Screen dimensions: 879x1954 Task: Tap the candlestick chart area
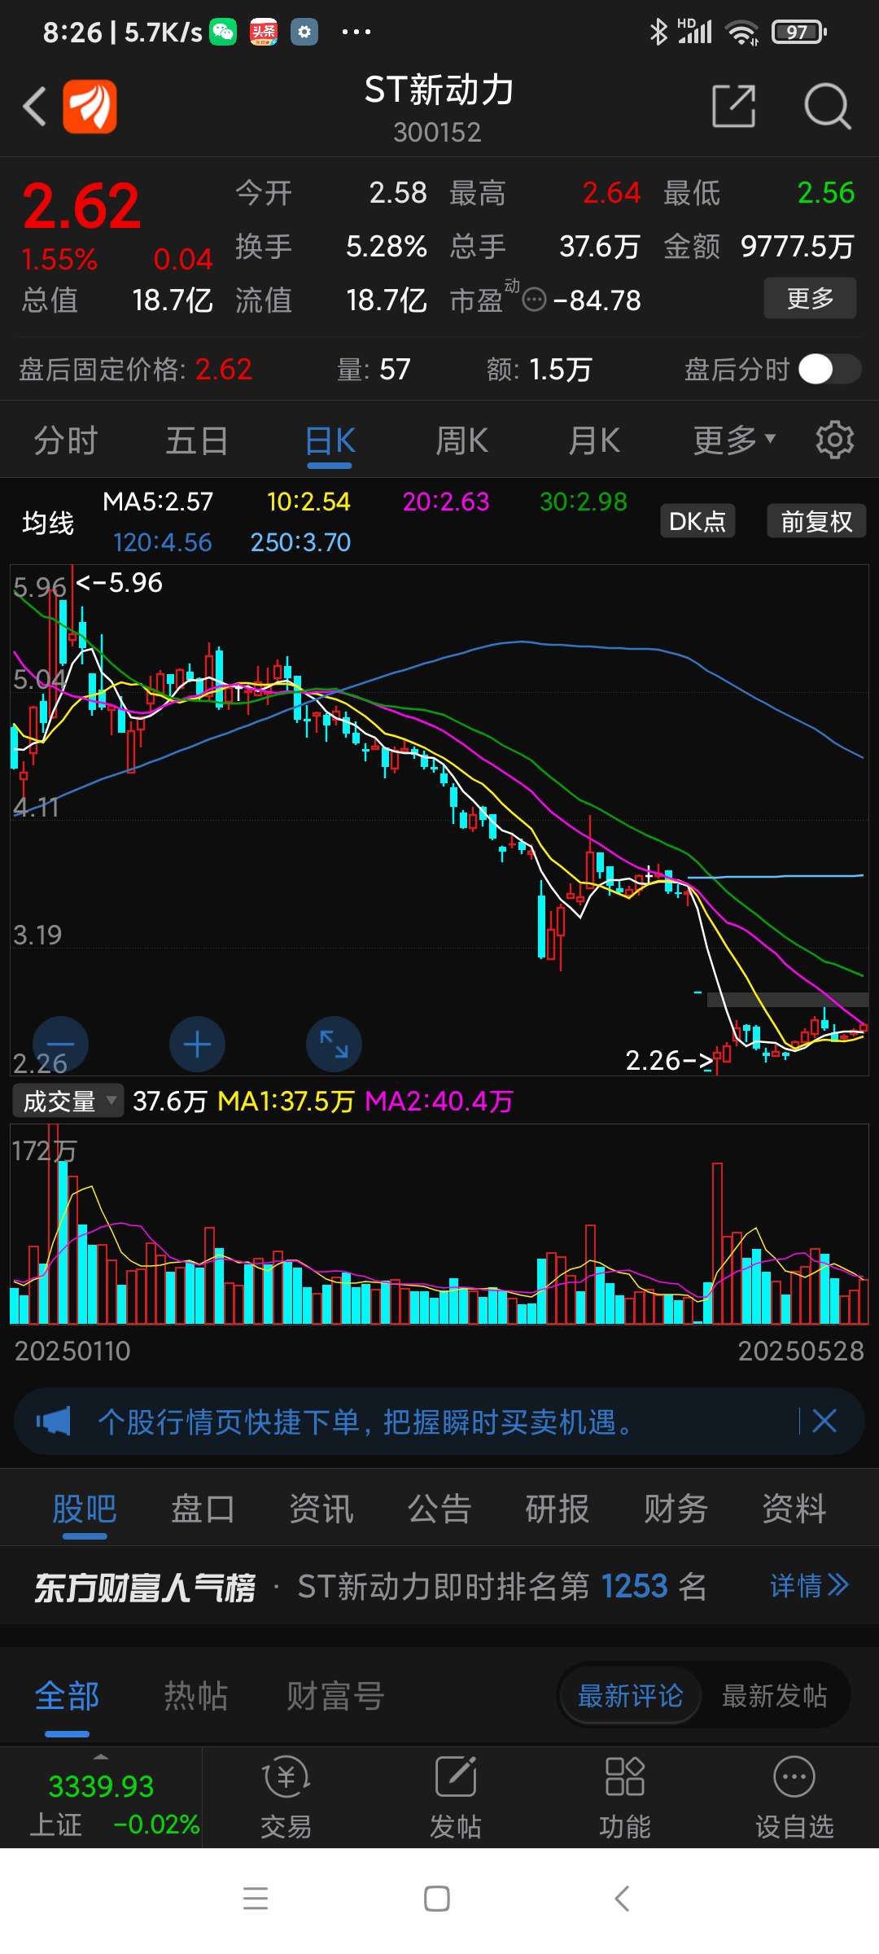tap(439, 820)
